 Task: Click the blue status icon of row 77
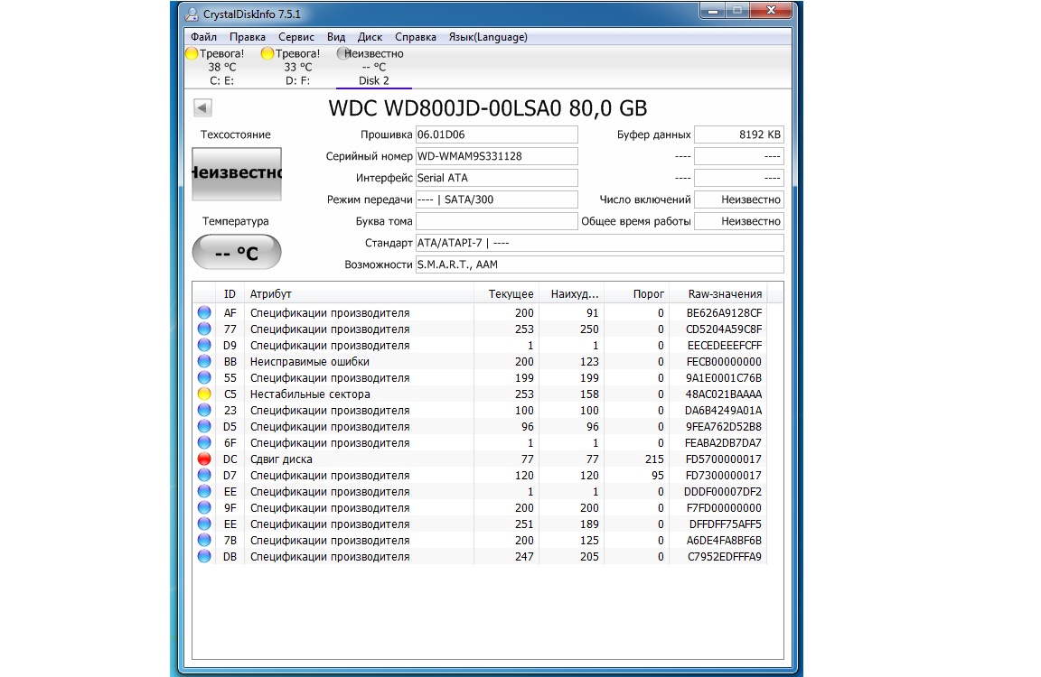click(x=204, y=329)
